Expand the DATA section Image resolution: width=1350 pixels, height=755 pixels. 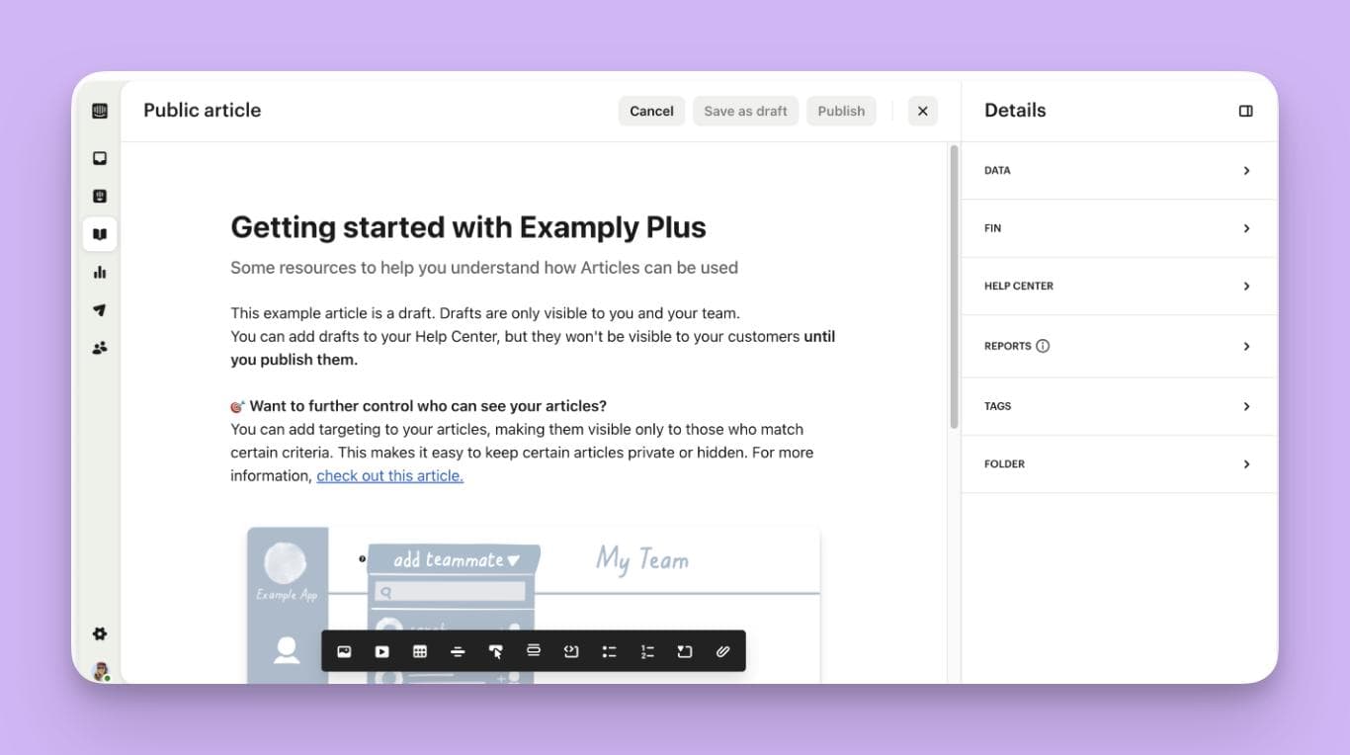click(x=1119, y=171)
